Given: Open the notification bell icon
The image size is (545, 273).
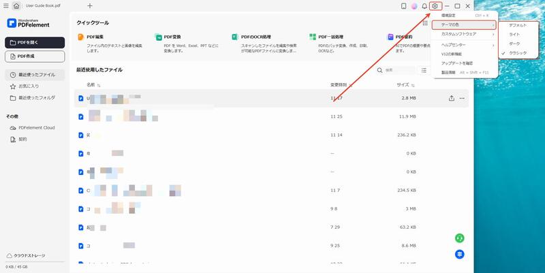Looking at the screenshot, I should tap(424, 6).
